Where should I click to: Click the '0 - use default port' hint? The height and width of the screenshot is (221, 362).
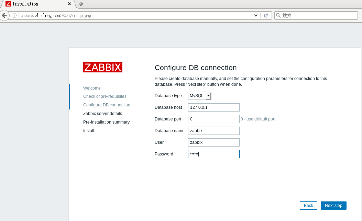click(258, 119)
